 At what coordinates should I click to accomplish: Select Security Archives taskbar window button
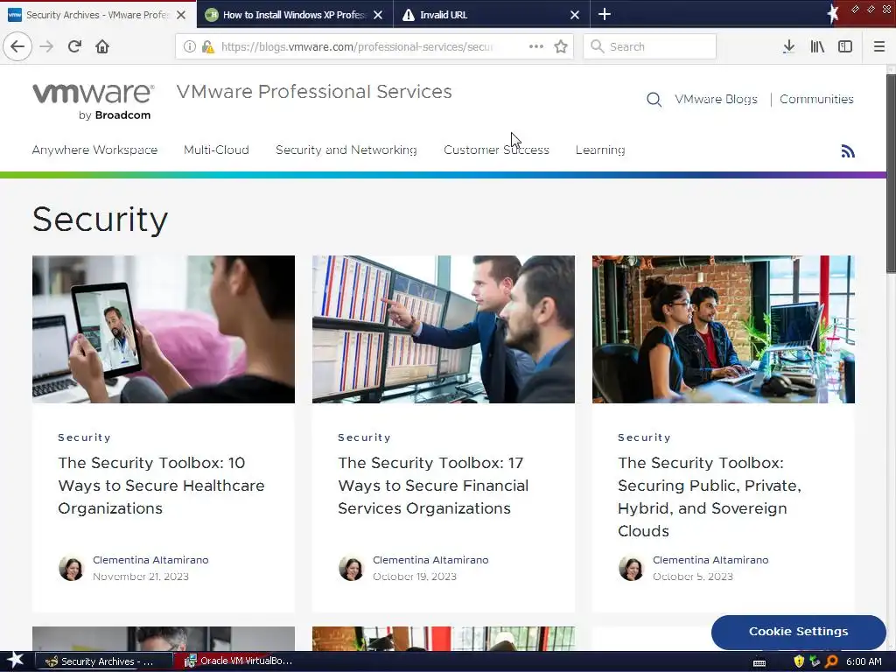click(x=104, y=661)
